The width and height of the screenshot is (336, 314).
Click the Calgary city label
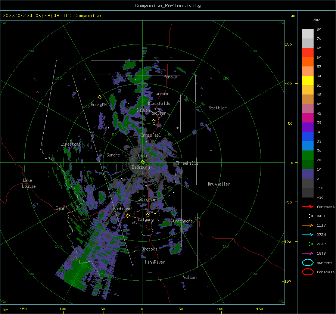point(146,220)
